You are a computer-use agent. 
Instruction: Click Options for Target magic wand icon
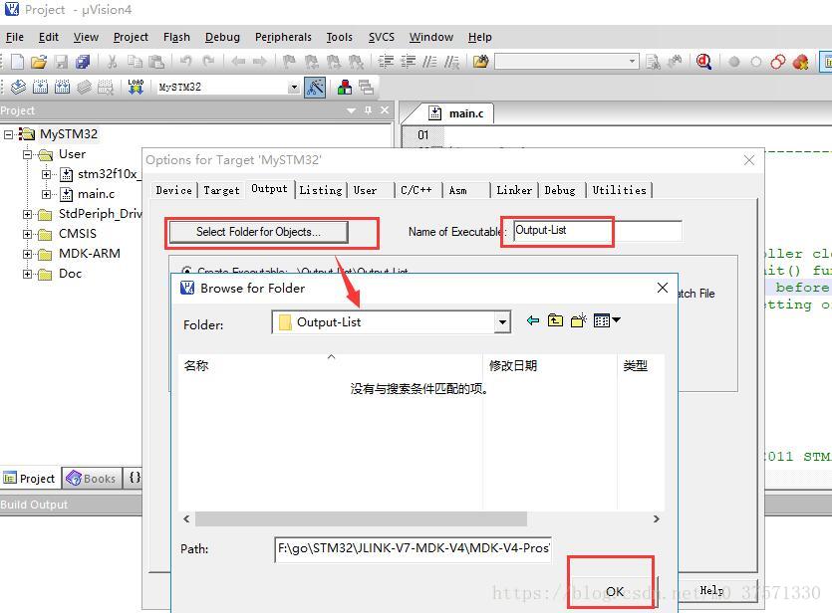pos(315,88)
